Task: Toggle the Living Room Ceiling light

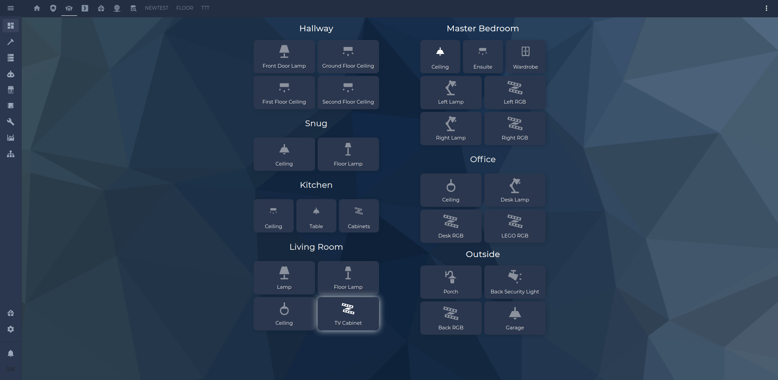Action: click(284, 314)
